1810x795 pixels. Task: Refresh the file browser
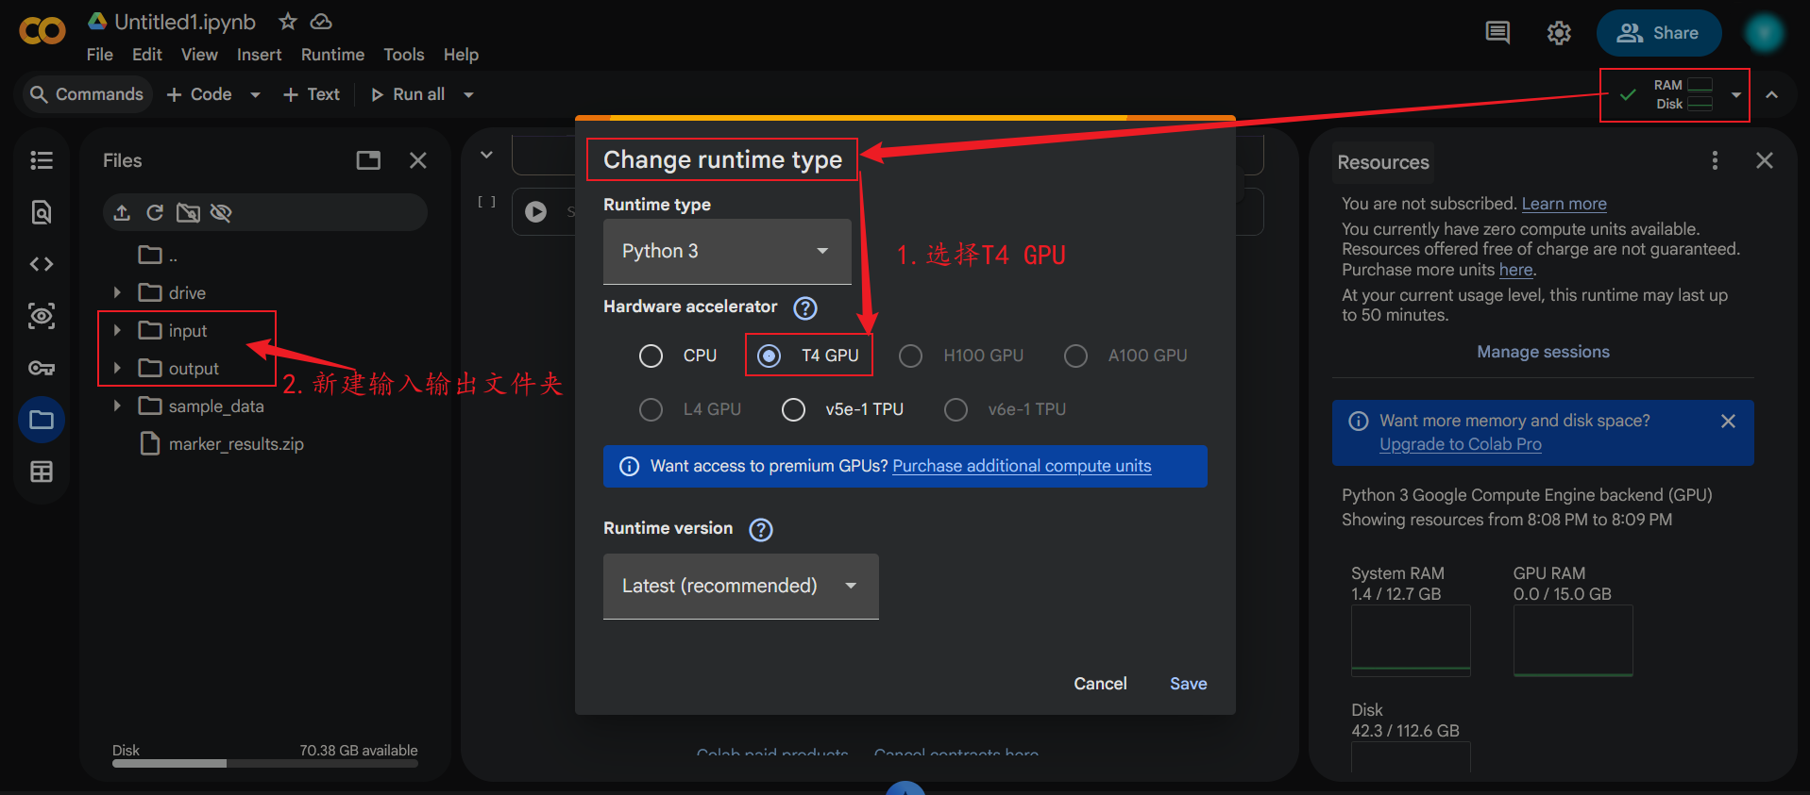155,212
